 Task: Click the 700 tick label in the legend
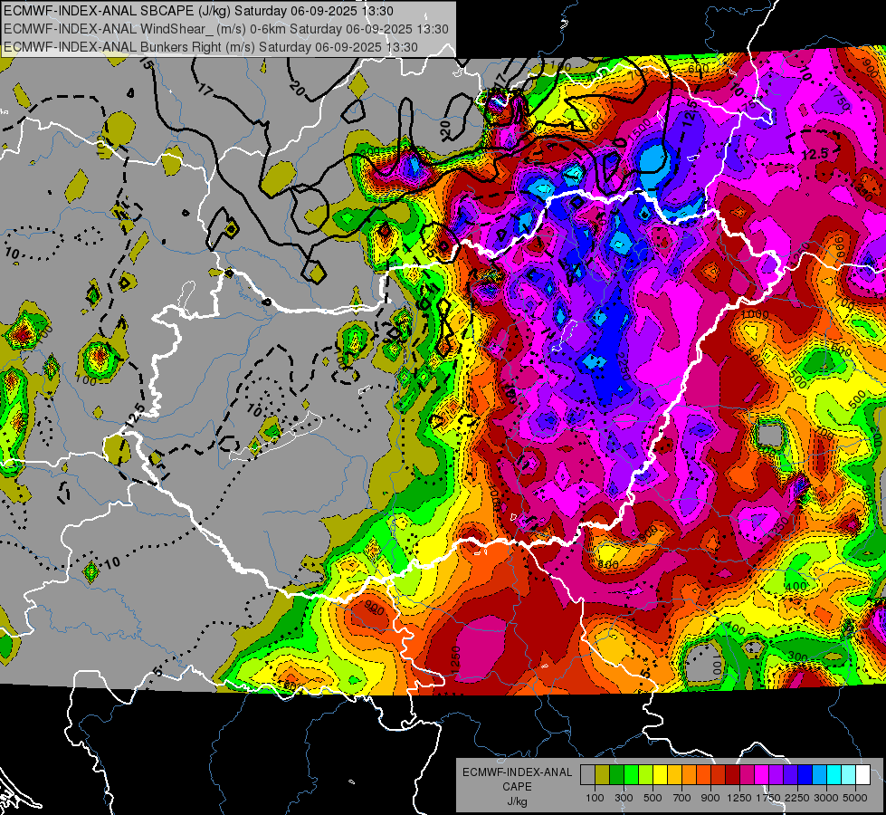point(682,798)
